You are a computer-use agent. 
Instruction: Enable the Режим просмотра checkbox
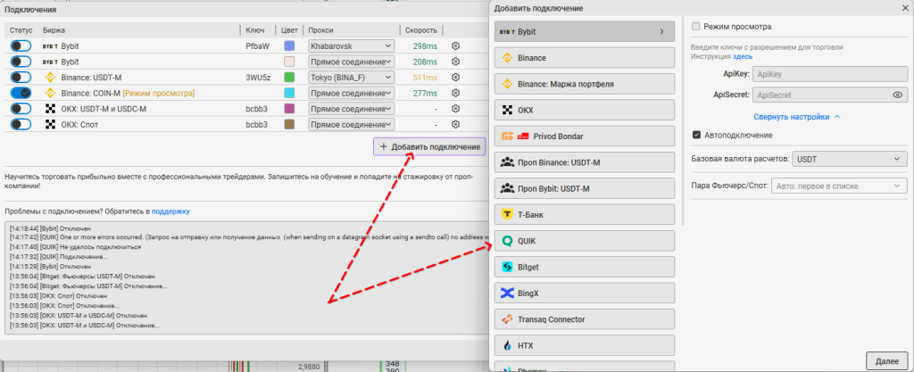pyautogui.click(x=697, y=28)
